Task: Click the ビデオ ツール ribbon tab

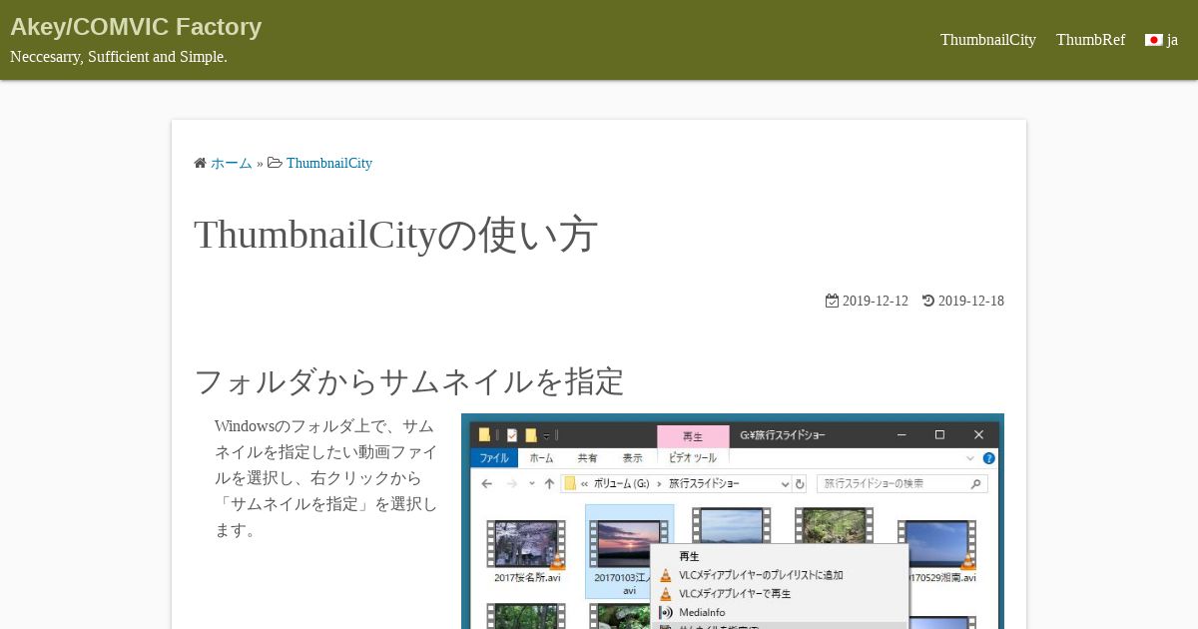Action: [693, 458]
